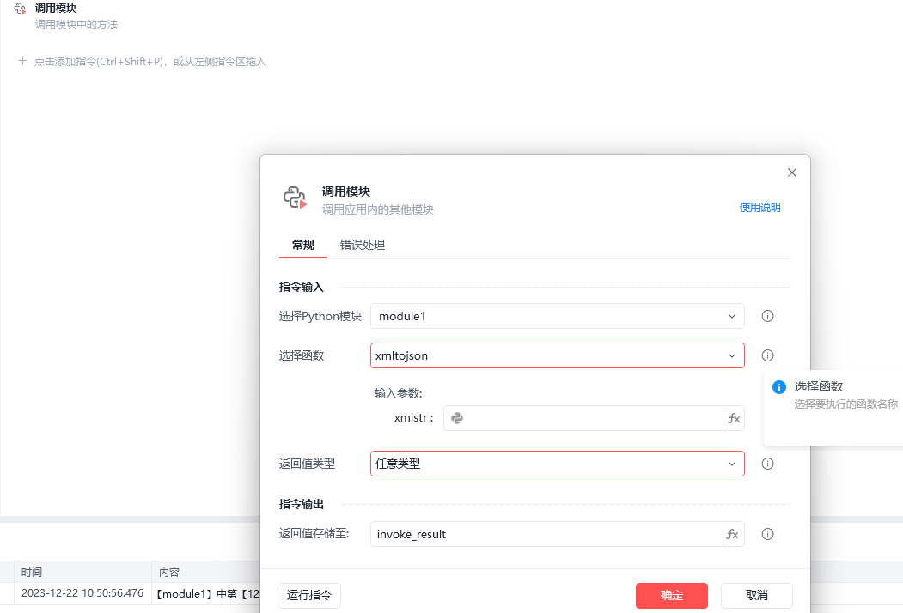Click the 指令输出 section heading
This screenshot has width=903, height=613.
tap(302, 504)
